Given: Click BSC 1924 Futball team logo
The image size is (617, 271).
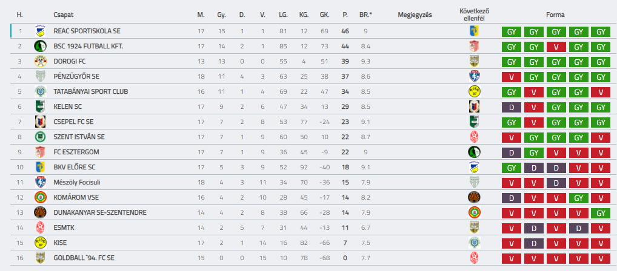Looking at the screenshot, I should tap(39, 46).
